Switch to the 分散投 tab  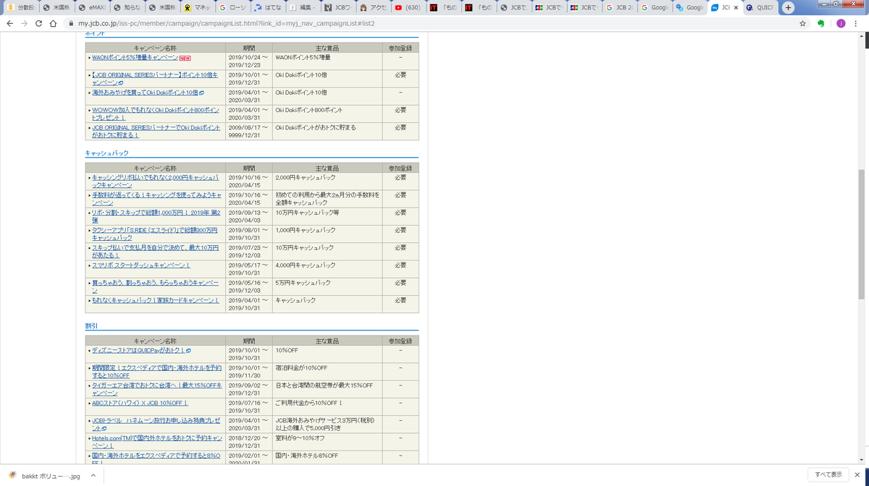21,7
